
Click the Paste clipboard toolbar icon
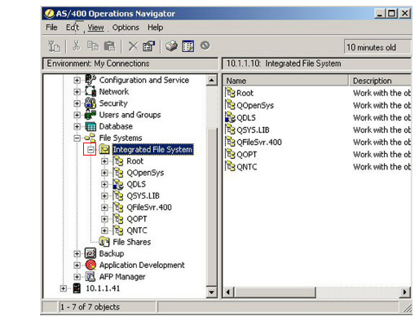click(x=109, y=46)
